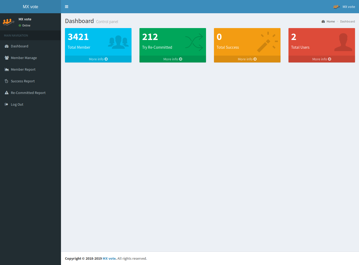Click the Success Report hand icon
359x265 pixels.
(6, 81)
